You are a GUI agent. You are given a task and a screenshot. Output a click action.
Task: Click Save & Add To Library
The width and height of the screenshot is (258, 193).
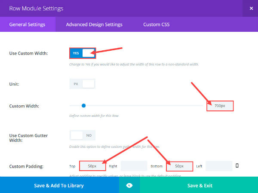(59, 185)
